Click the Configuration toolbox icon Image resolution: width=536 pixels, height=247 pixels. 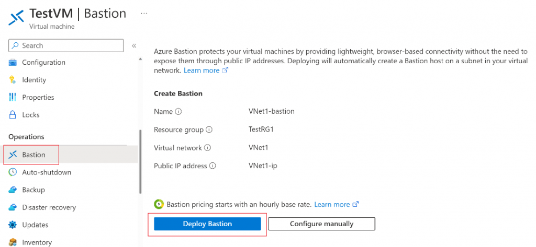coord(13,63)
